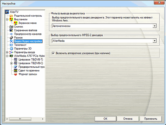
Task: Click the AVerTV root icon
Action: coord(7,12)
